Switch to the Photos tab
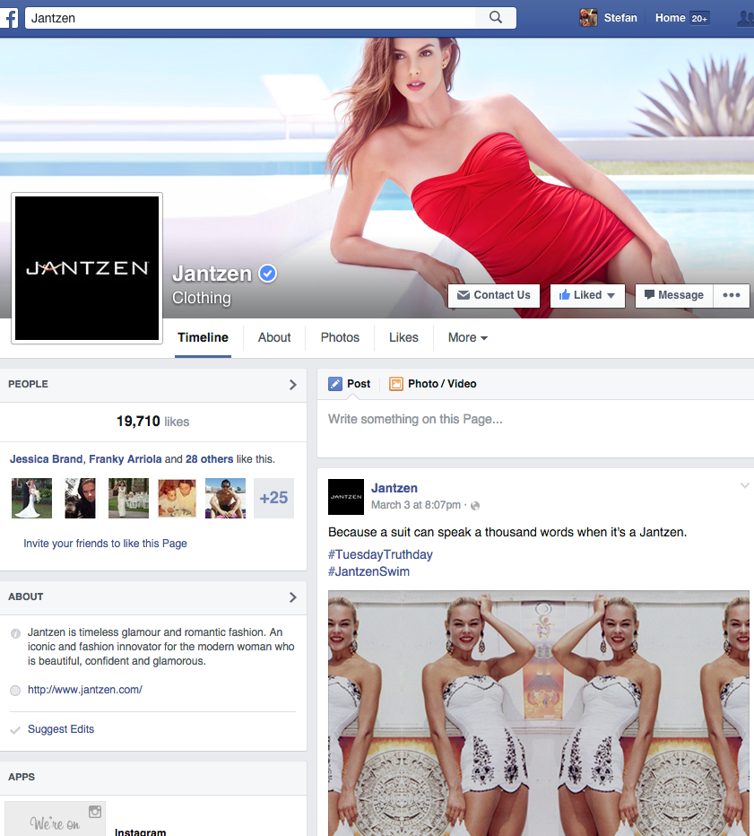Viewport: 754px width, 836px height. (340, 337)
